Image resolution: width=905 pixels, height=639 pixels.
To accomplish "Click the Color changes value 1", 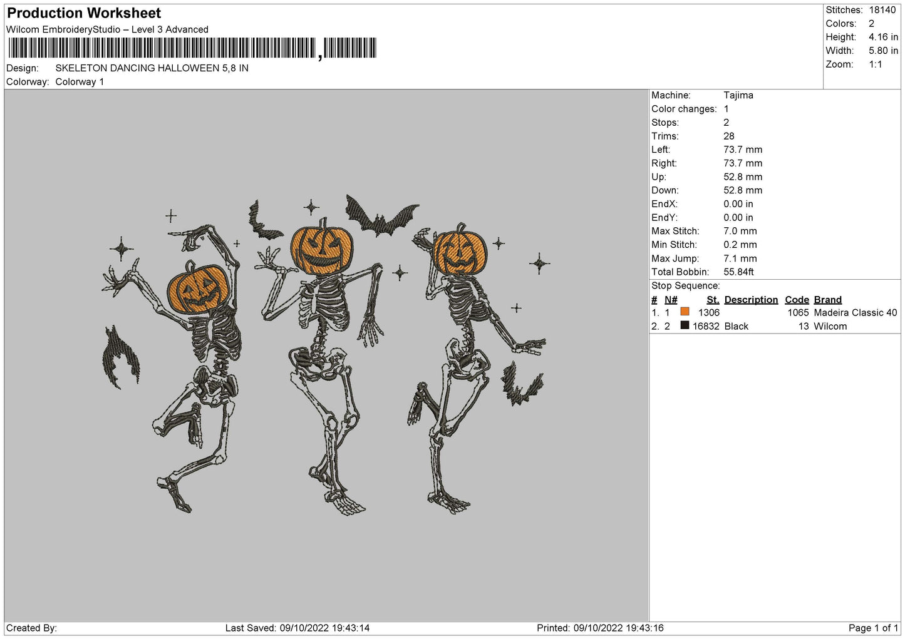I will [x=727, y=109].
